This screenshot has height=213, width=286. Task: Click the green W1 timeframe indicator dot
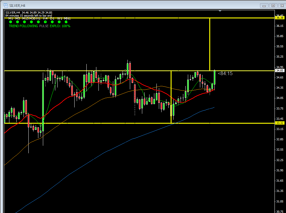pos(59,22)
